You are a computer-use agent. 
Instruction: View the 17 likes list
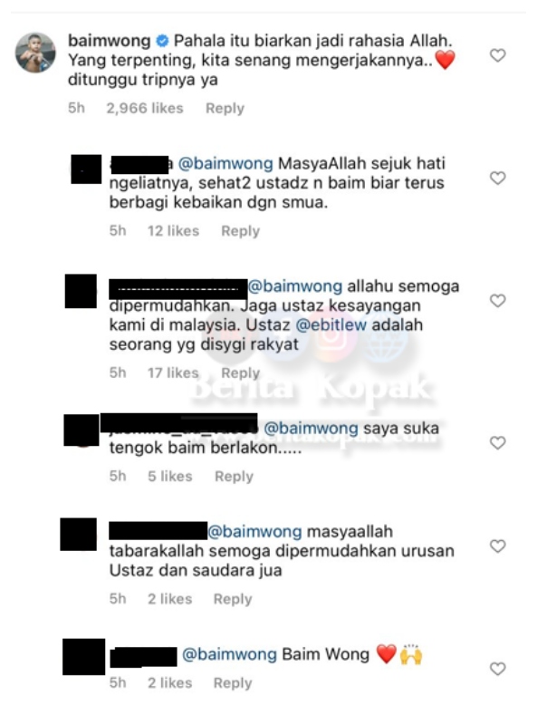point(173,372)
